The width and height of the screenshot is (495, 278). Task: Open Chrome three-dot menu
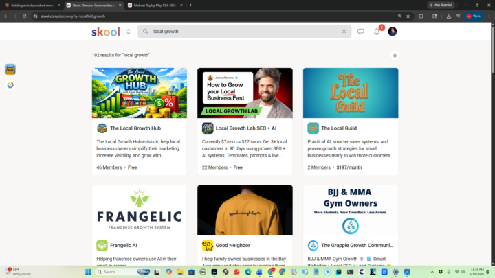click(x=489, y=16)
